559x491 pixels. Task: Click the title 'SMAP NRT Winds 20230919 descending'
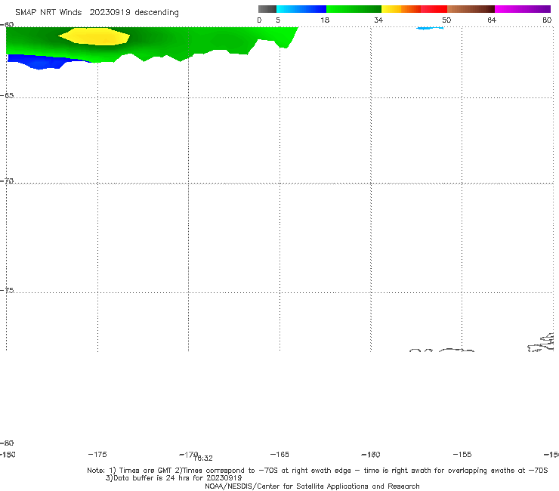97,12
